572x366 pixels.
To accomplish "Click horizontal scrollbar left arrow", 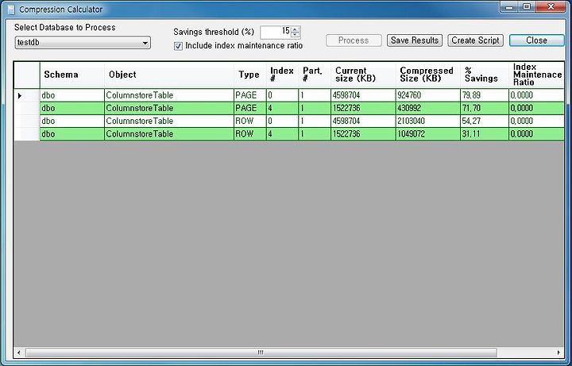I will coord(19,353).
